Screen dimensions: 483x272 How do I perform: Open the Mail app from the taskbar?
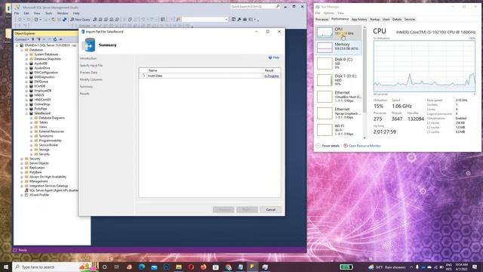coord(154,267)
